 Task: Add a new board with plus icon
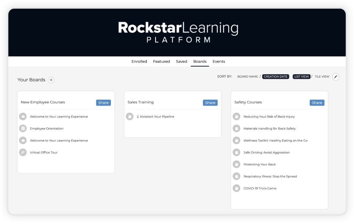(x=51, y=80)
